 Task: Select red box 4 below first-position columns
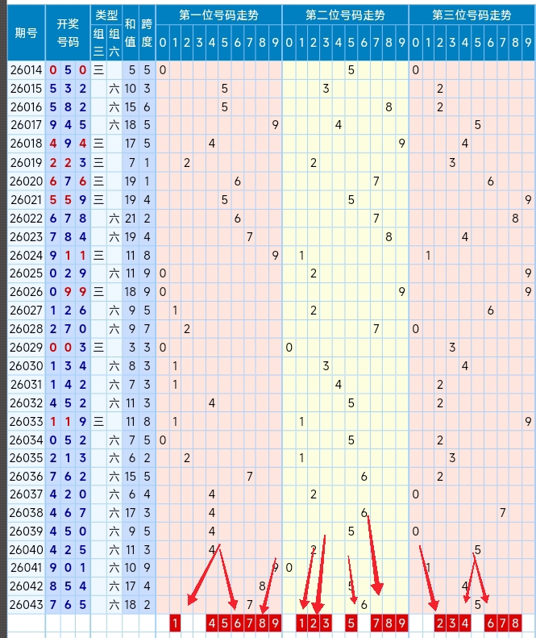pyautogui.click(x=212, y=623)
